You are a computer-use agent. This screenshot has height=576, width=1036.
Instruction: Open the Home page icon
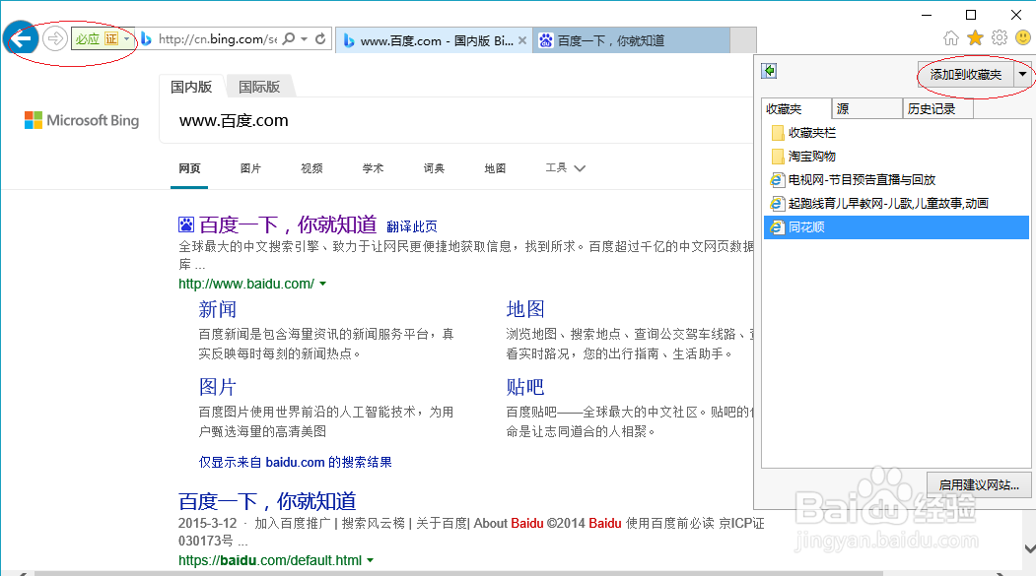coord(951,38)
